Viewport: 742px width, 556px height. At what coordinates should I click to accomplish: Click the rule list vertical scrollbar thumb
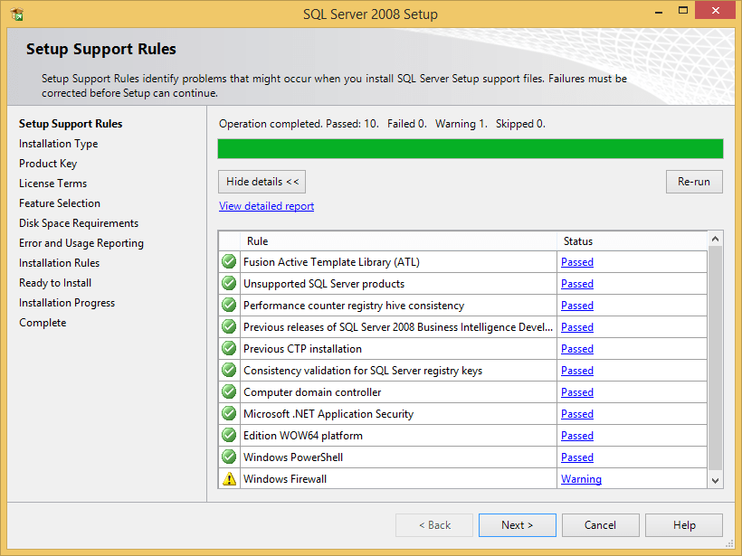click(x=715, y=358)
